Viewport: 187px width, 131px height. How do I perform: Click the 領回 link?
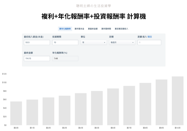tap(150, 37)
